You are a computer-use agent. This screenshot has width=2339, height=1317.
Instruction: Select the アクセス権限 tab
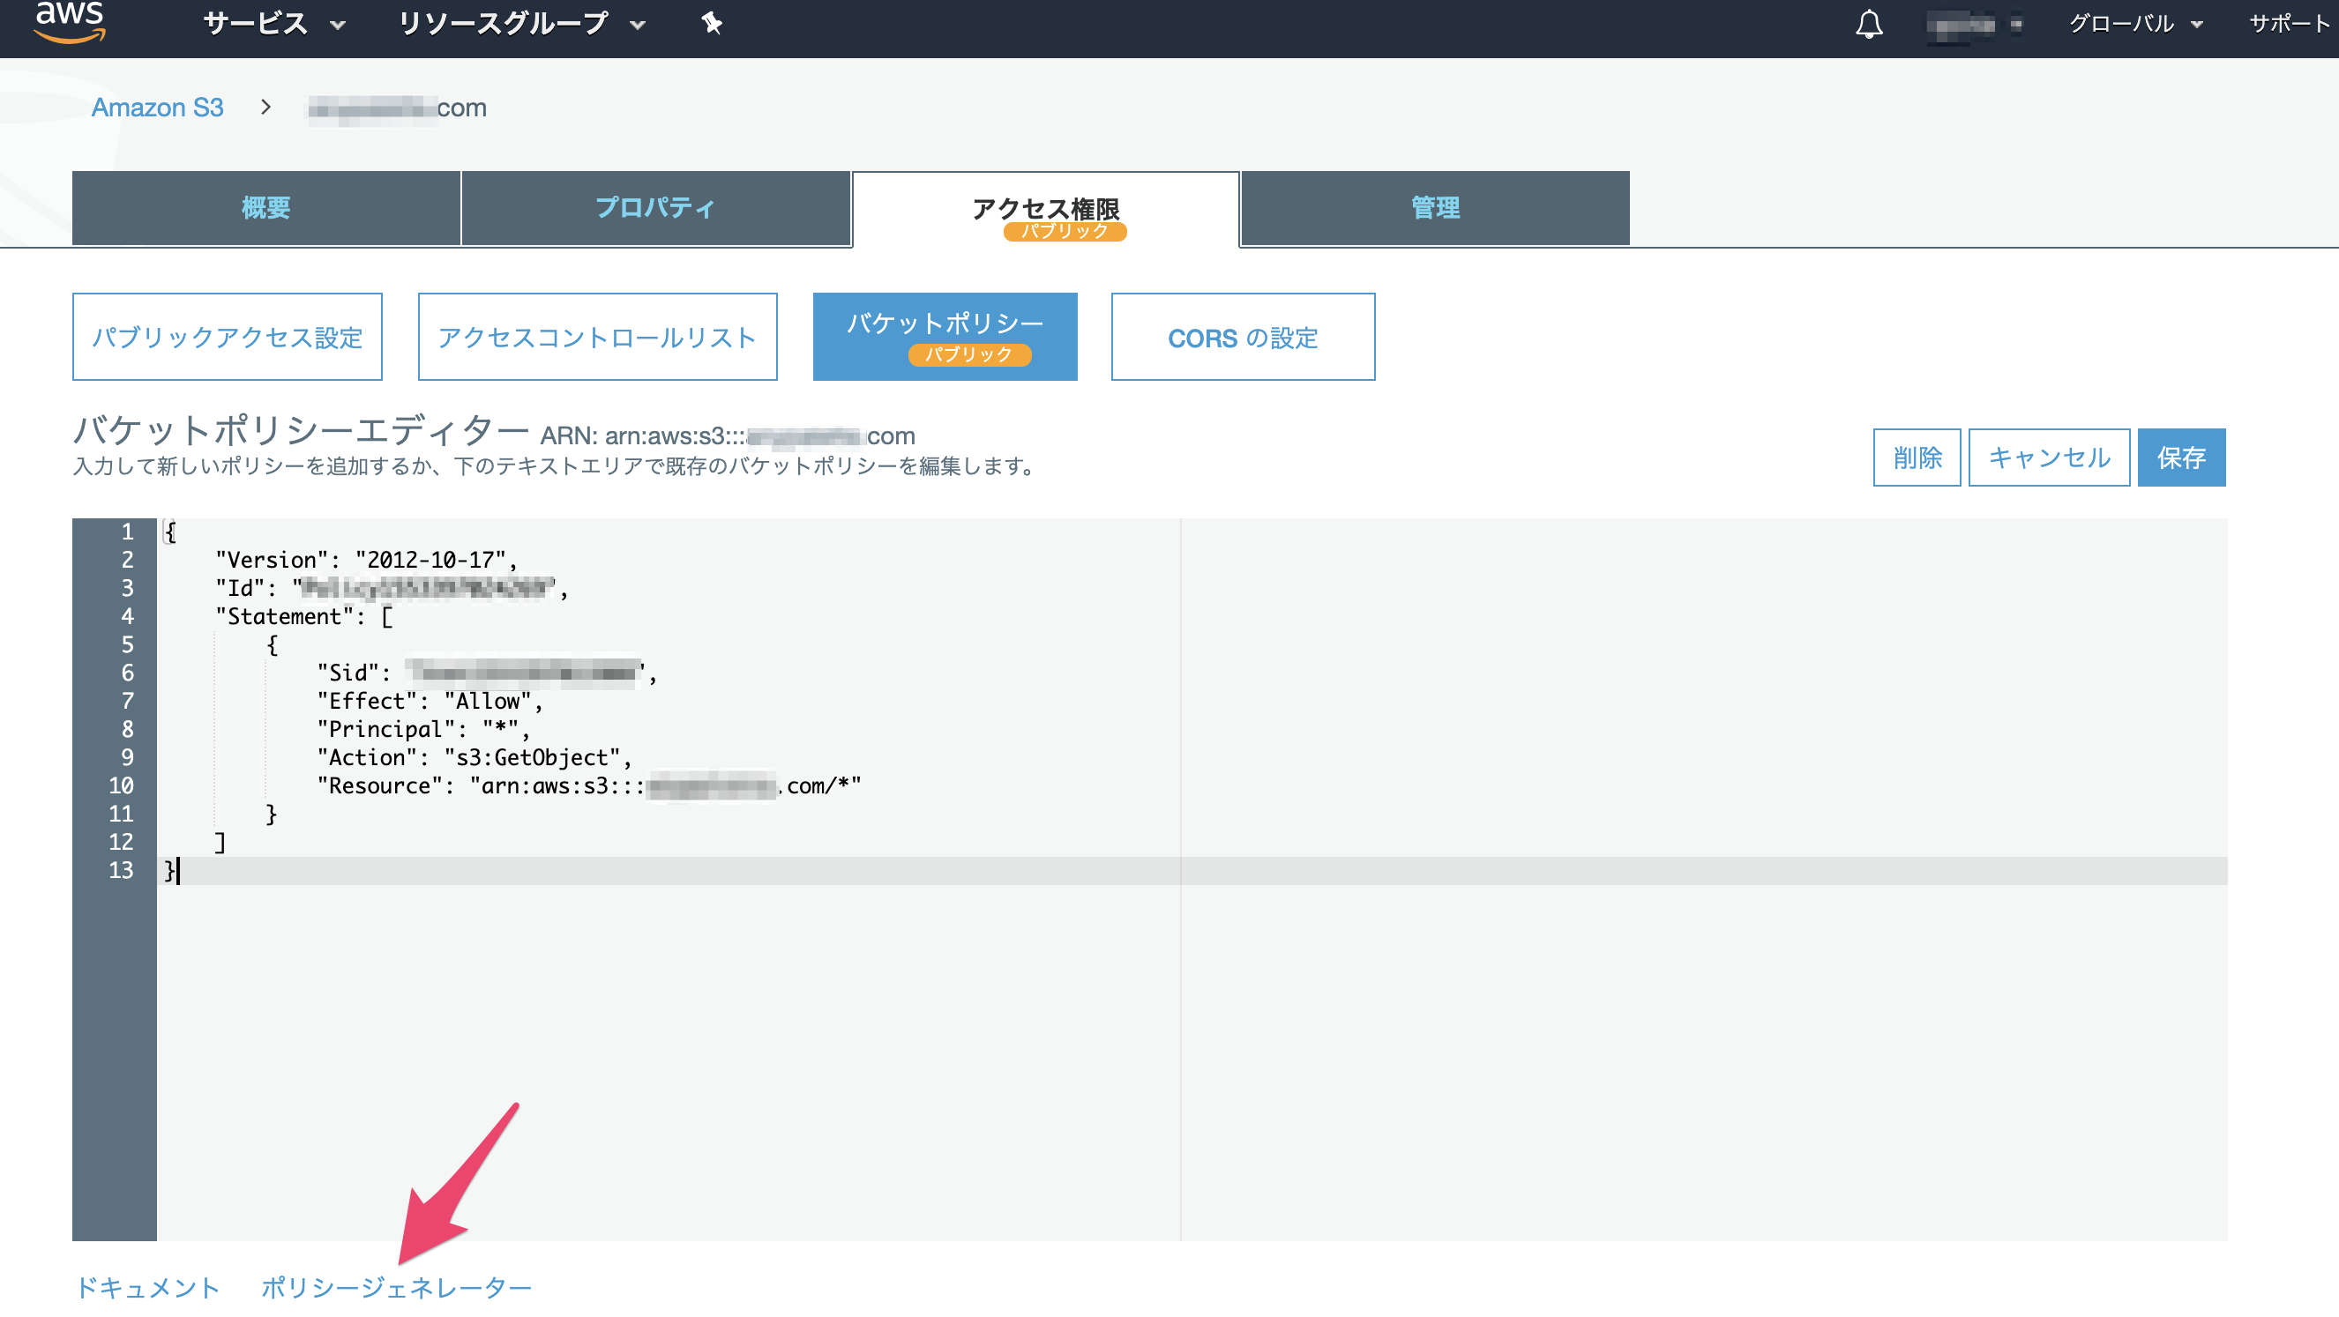click(1045, 210)
